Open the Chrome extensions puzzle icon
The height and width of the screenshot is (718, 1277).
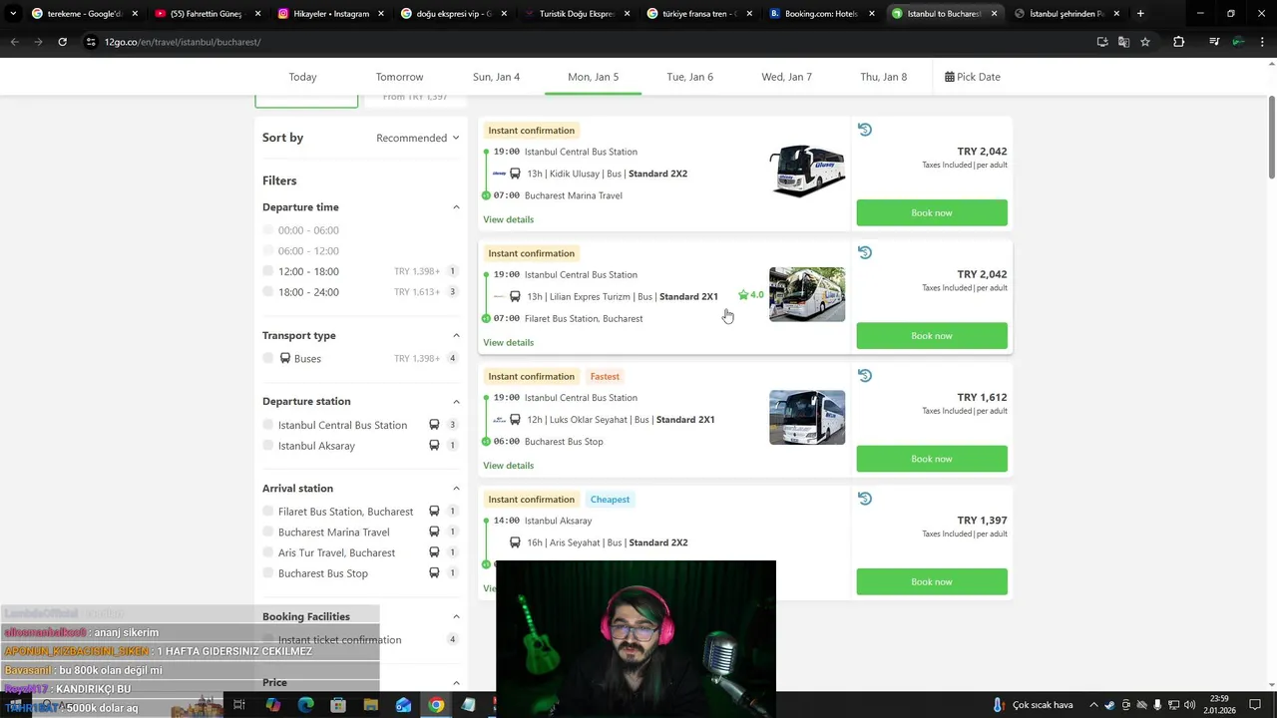[1179, 42]
